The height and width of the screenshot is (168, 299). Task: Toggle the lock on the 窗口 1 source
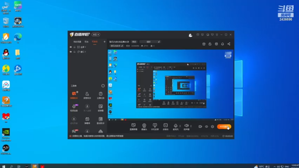point(74,52)
